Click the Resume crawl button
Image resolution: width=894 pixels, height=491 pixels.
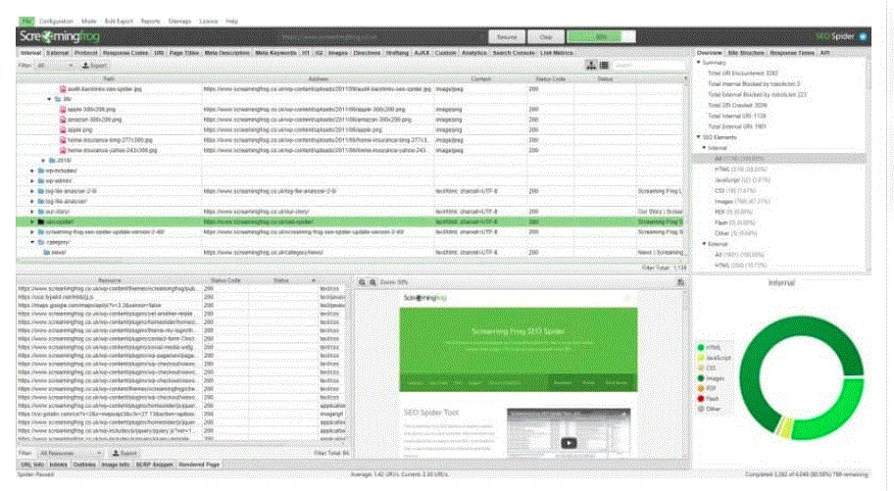[x=506, y=37]
